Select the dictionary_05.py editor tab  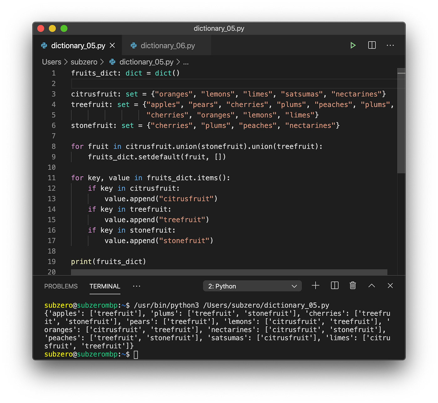click(78, 46)
